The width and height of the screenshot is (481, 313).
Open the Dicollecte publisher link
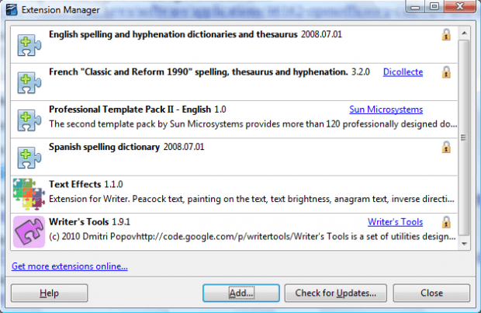point(403,72)
